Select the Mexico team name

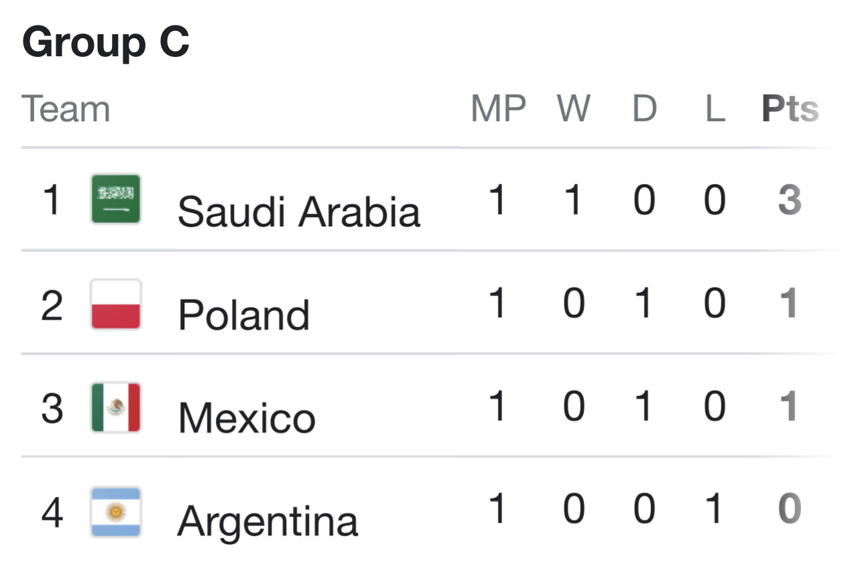coord(247,418)
